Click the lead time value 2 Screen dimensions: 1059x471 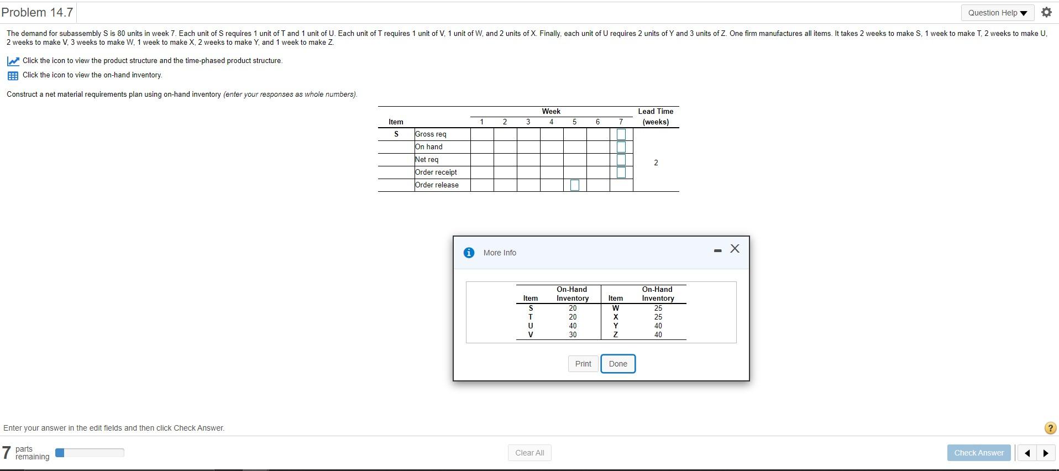click(656, 163)
